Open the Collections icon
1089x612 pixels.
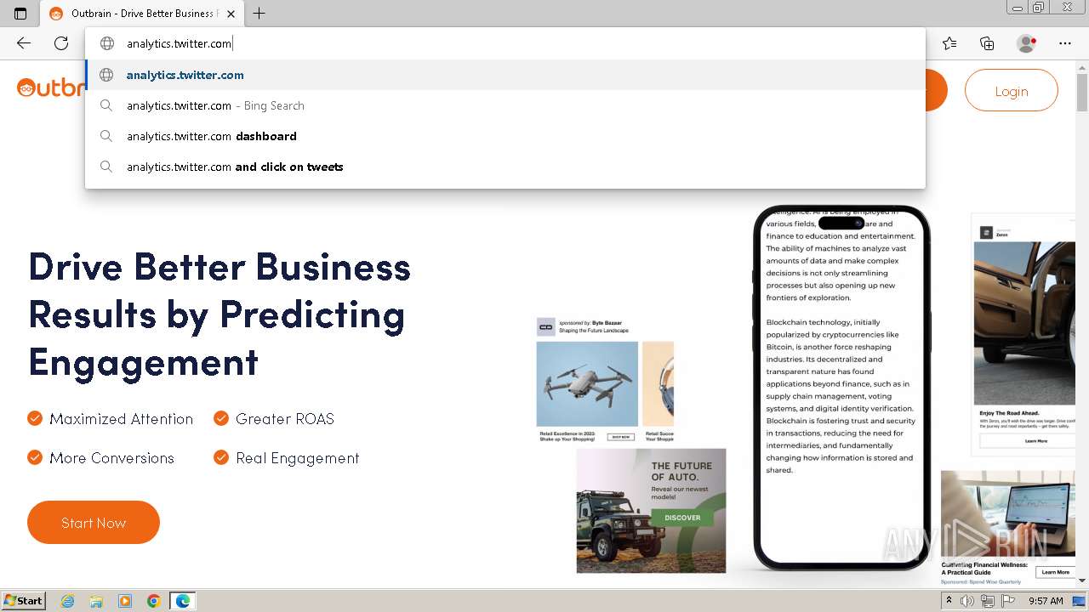click(987, 43)
